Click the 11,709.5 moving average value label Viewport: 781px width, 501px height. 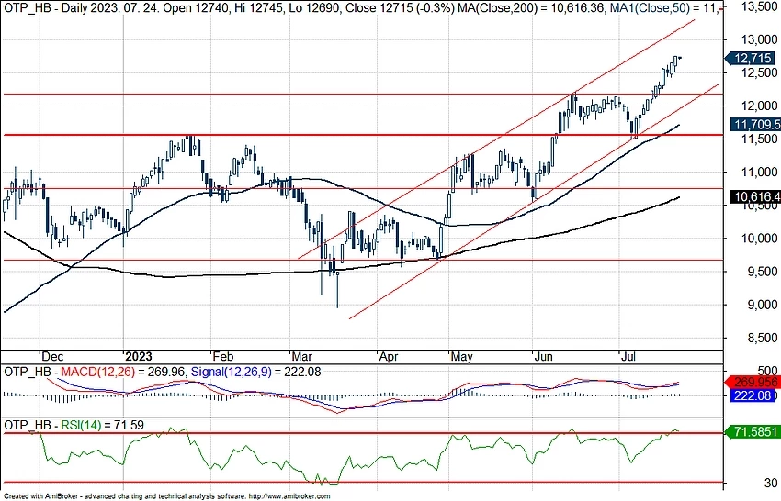point(755,125)
